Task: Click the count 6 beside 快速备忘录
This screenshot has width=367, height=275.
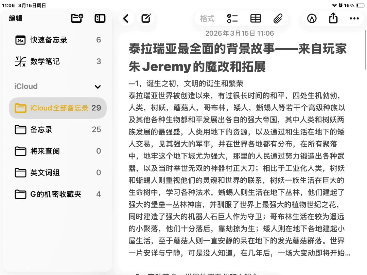Action: pos(99,40)
